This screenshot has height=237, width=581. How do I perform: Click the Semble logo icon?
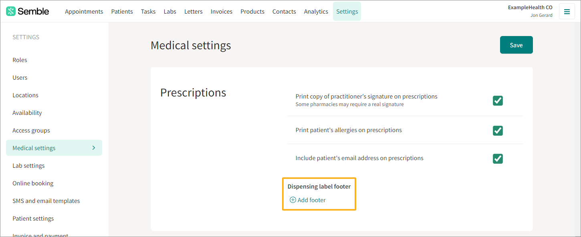click(11, 11)
